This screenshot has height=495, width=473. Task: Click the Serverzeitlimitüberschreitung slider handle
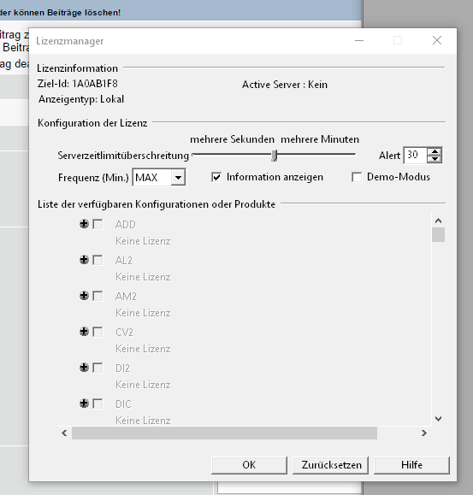coord(275,156)
